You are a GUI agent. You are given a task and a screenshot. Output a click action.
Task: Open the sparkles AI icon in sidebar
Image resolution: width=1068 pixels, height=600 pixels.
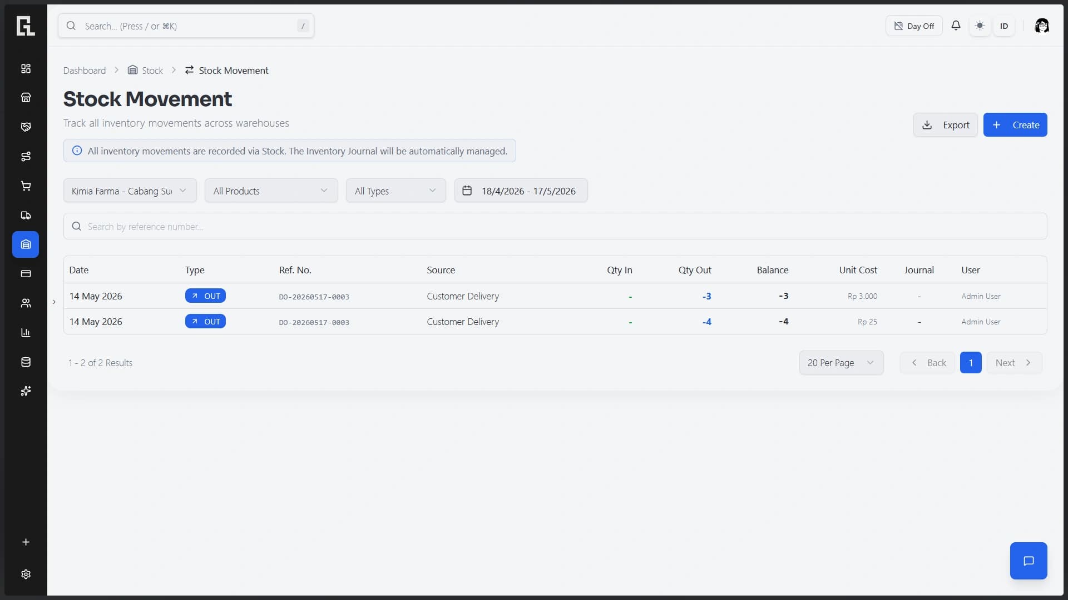coord(26,391)
